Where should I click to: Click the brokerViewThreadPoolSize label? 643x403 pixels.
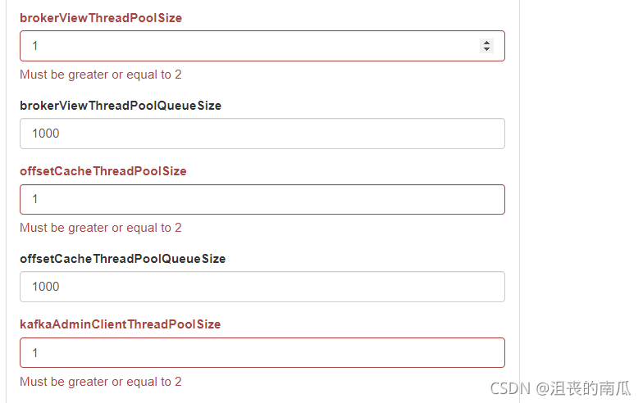tap(101, 17)
